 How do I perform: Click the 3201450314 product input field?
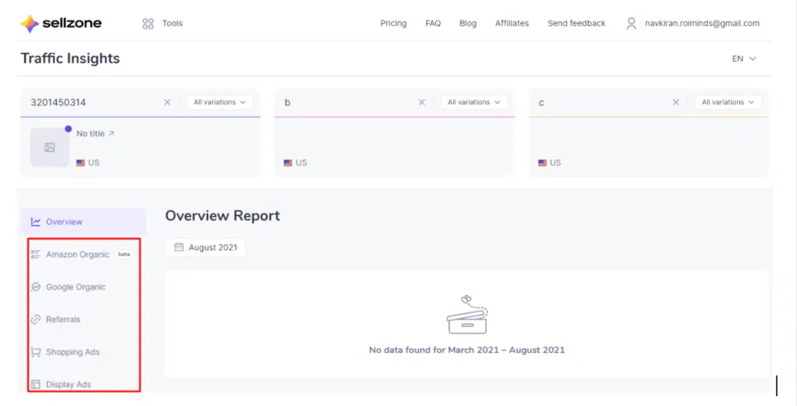[94, 102]
